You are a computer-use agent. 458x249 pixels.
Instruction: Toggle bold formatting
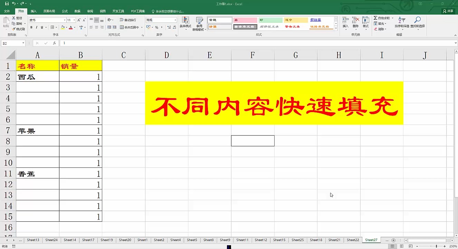pos(31,27)
